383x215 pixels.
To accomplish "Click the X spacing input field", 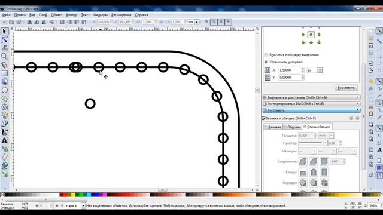I will (x=290, y=70).
